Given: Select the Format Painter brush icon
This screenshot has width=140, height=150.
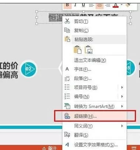Looking at the screenshot, I should tap(128, 5).
